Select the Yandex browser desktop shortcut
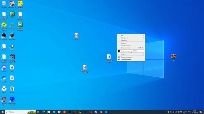The height and width of the screenshot is (114, 204). tap(4, 90)
